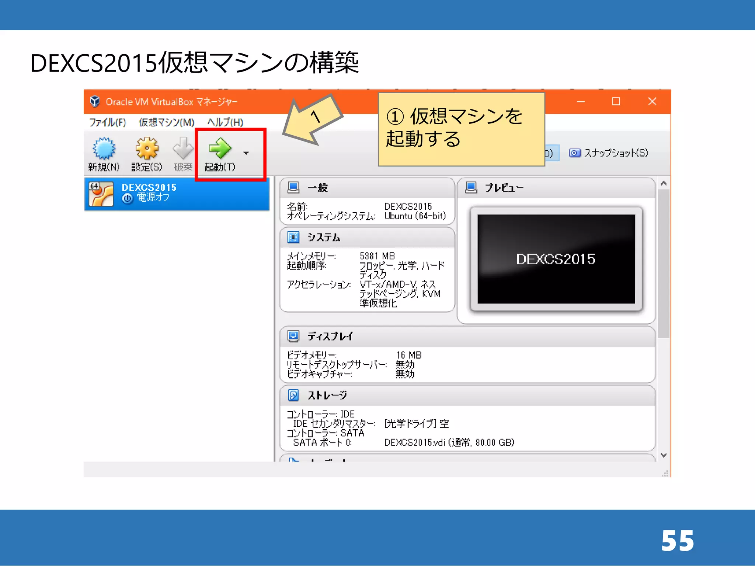Click the アクセラレーション label

click(319, 284)
